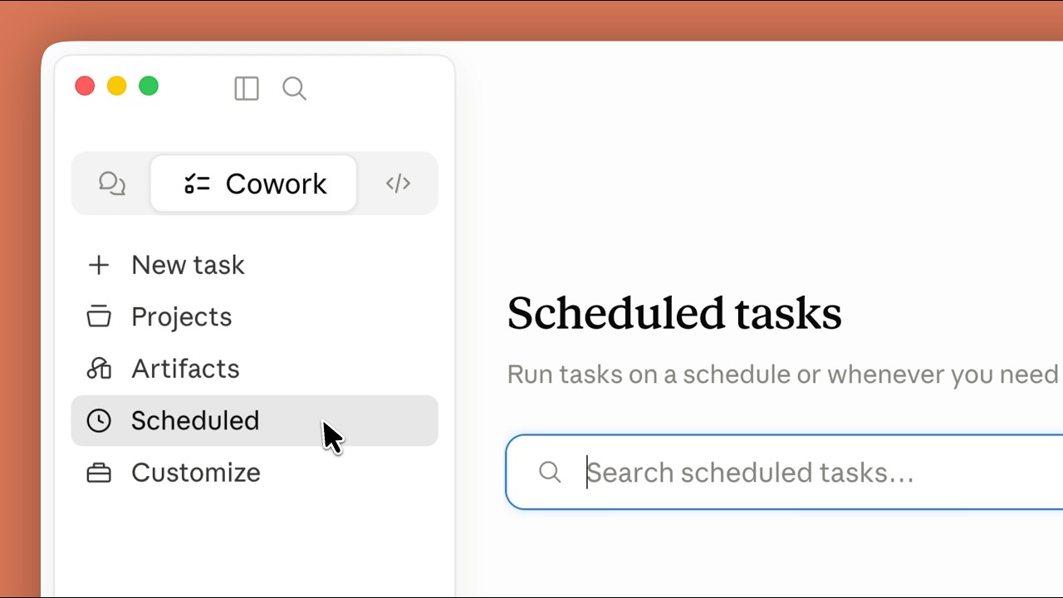Click the clock icon next to Scheduled
Viewport: 1063px width, 598px height.
99,420
